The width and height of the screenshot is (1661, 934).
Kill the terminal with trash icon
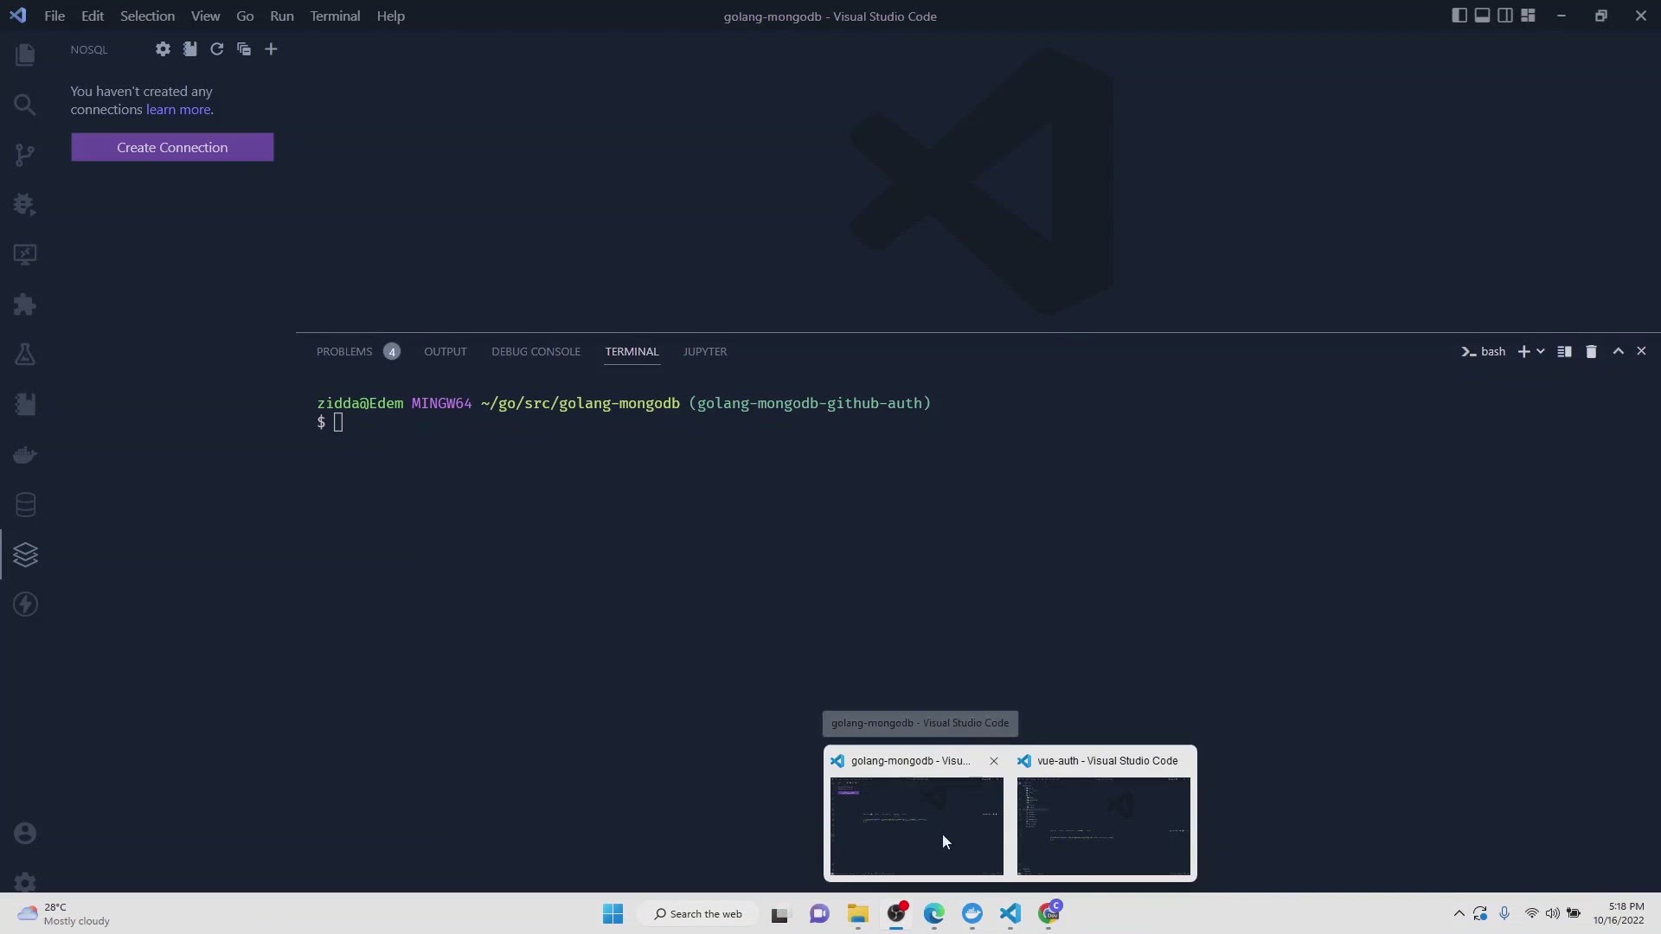[1591, 352]
